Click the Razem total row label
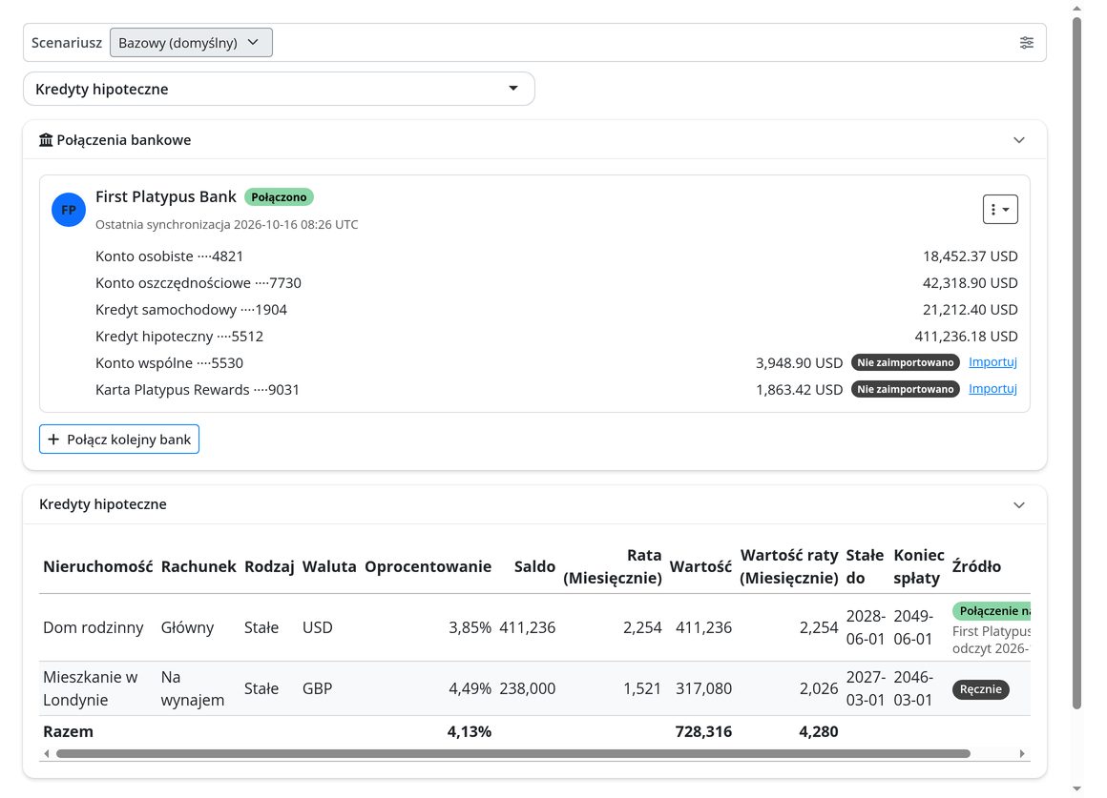This screenshot has height=798, width=1107. (68, 731)
